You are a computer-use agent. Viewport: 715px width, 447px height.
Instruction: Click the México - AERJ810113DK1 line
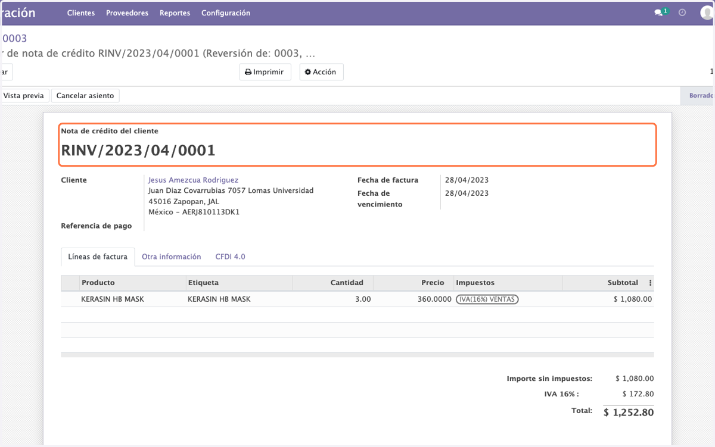tap(194, 212)
